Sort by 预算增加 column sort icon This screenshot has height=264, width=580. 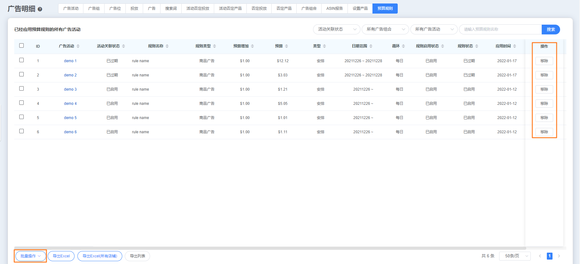pyautogui.click(x=252, y=46)
